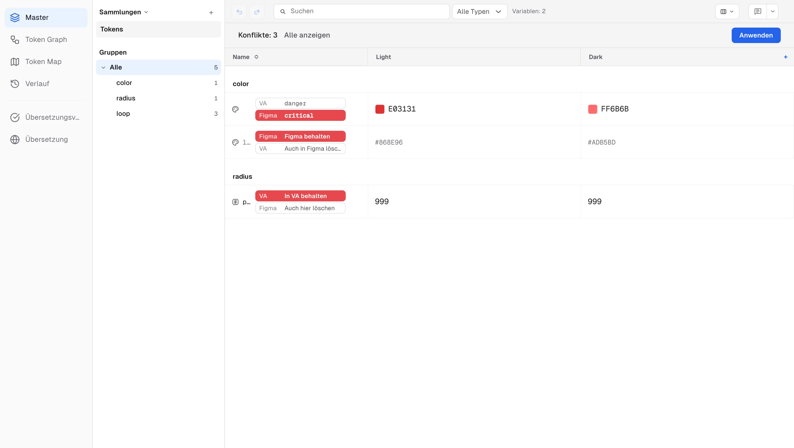
Task: Open the Alle Typen dropdown
Action: 480,12
